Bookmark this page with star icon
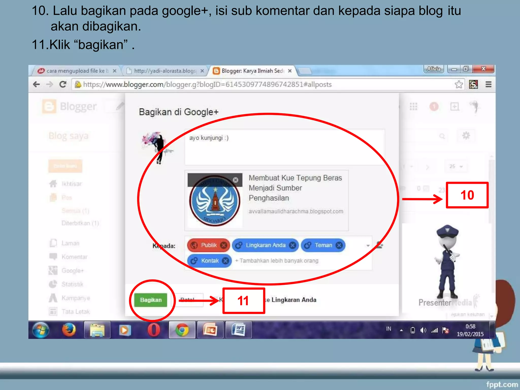 [x=459, y=84]
